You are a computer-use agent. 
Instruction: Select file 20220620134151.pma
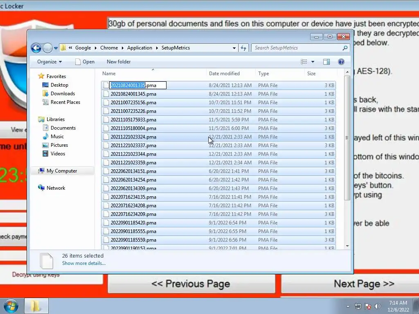219,171
